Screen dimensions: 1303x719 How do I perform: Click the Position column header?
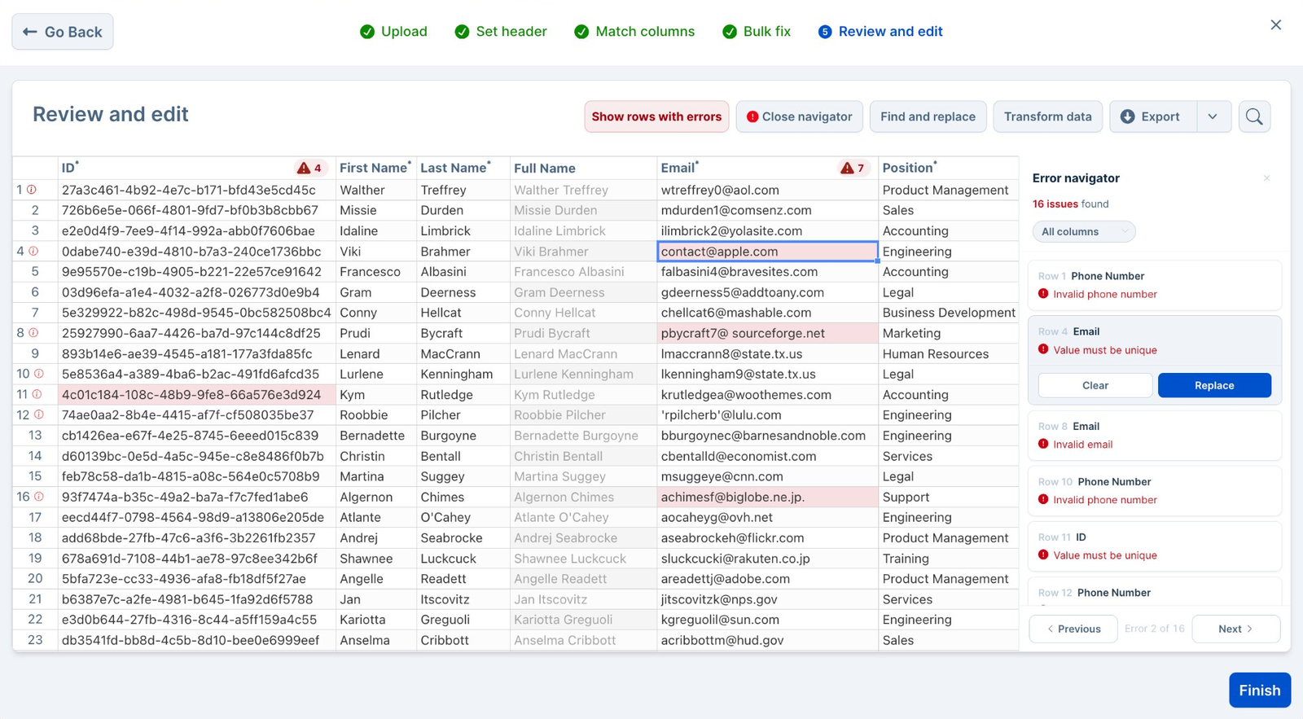[948, 168]
